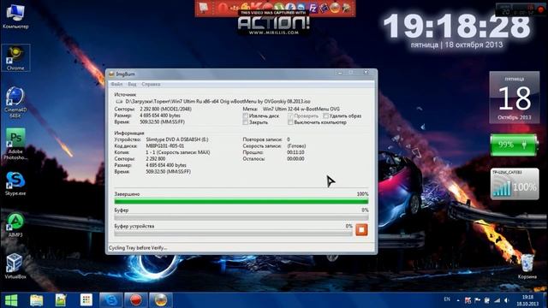This screenshot has width=548, height=308.
Task: Switch to Skype in the taskbar
Action: (111, 300)
